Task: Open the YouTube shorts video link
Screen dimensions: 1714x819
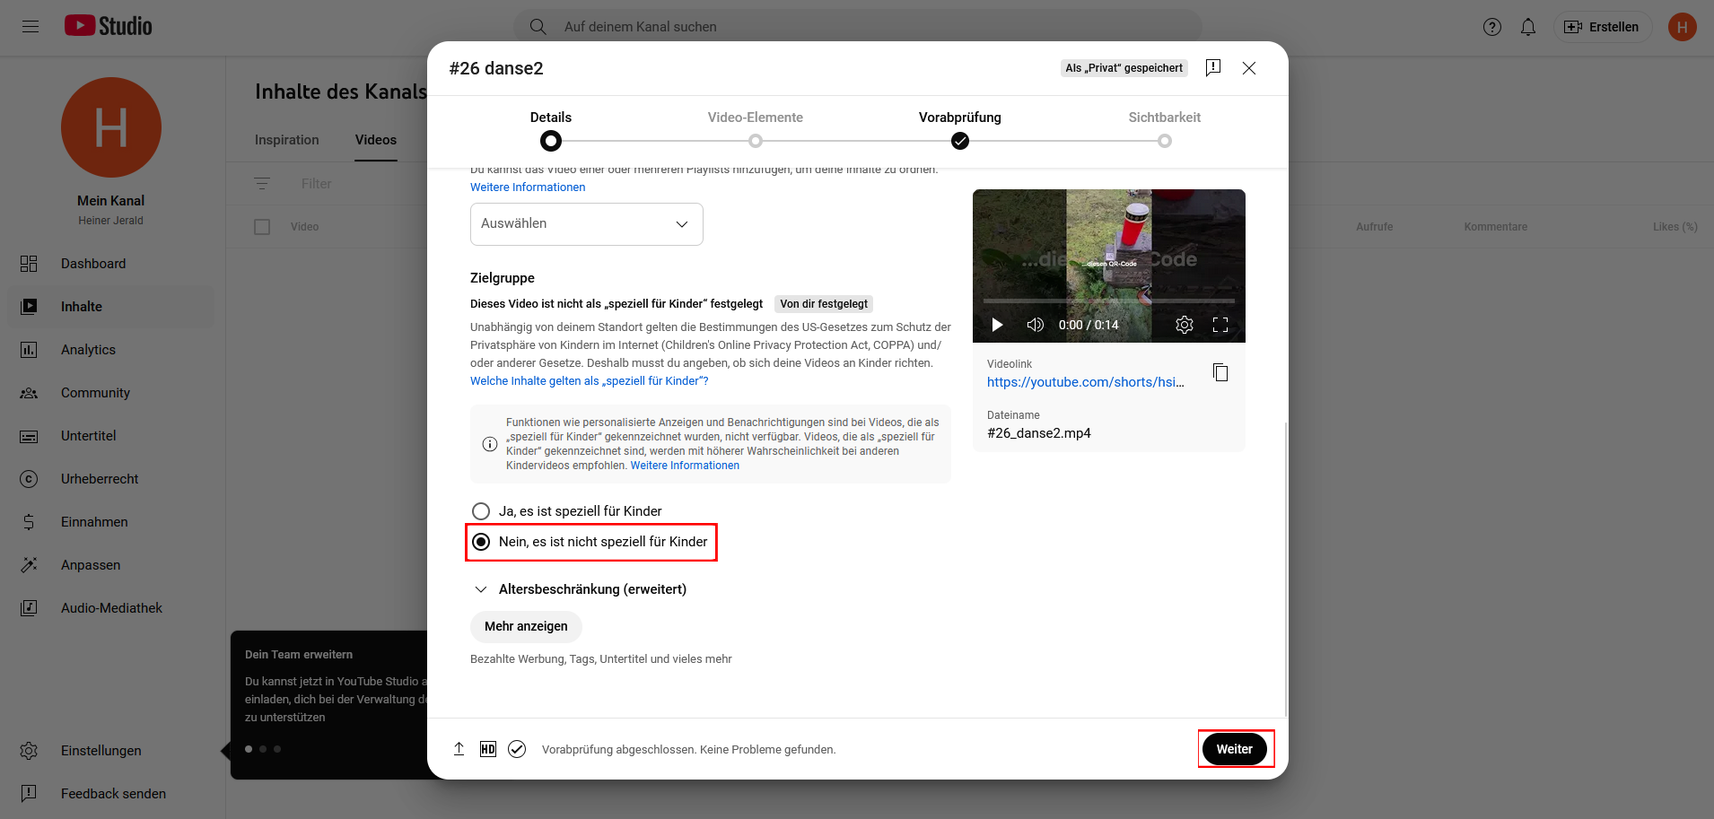Action: (1085, 382)
